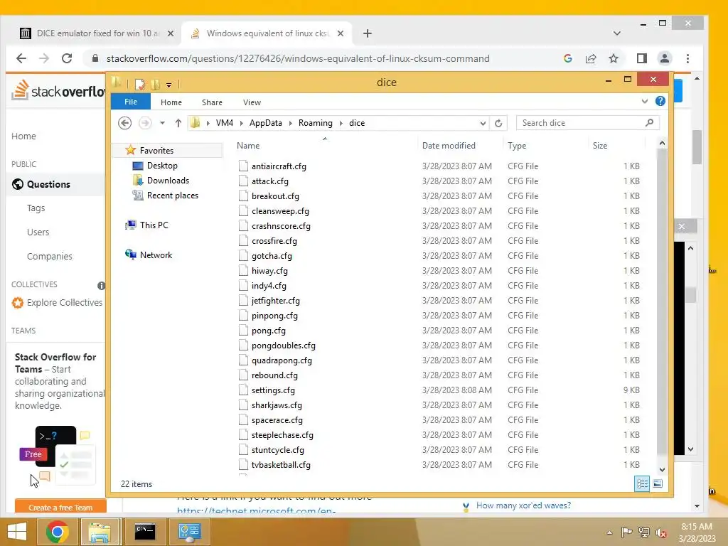
Task: Select Desktop in Favorites
Action: pos(162,165)
